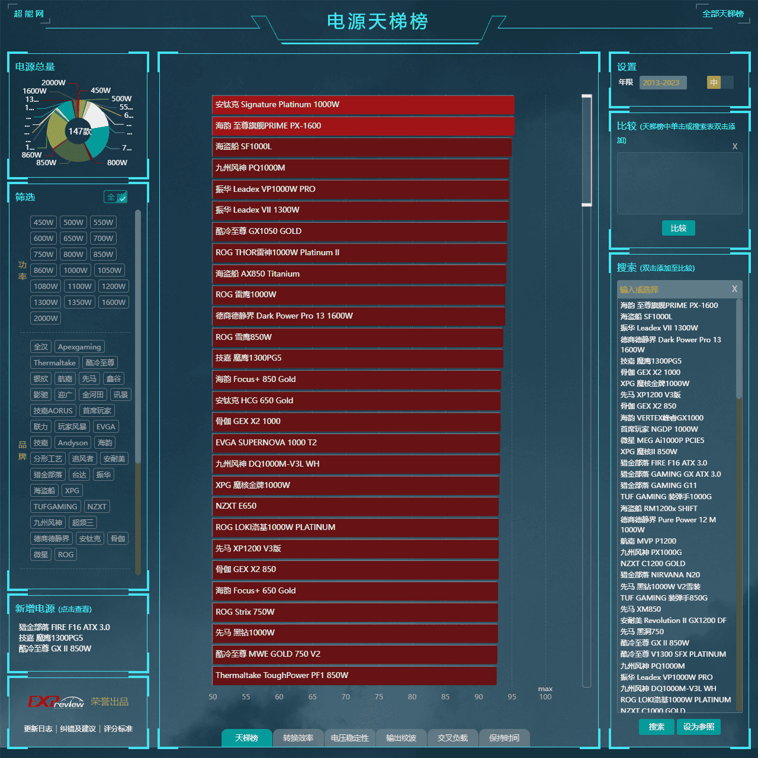The height and width of the screenshot is (758, 758).
Task: Open the 全部天梯榜 link
Action: tap(723, 14)
